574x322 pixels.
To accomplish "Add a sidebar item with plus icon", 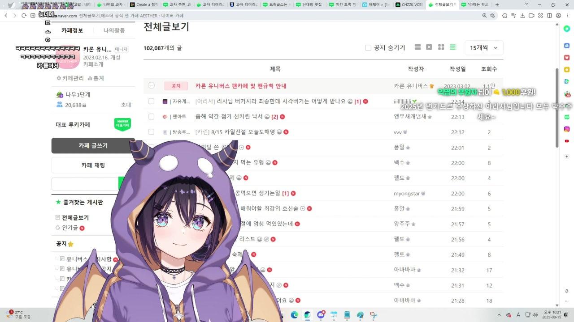I will coord(567,157).
